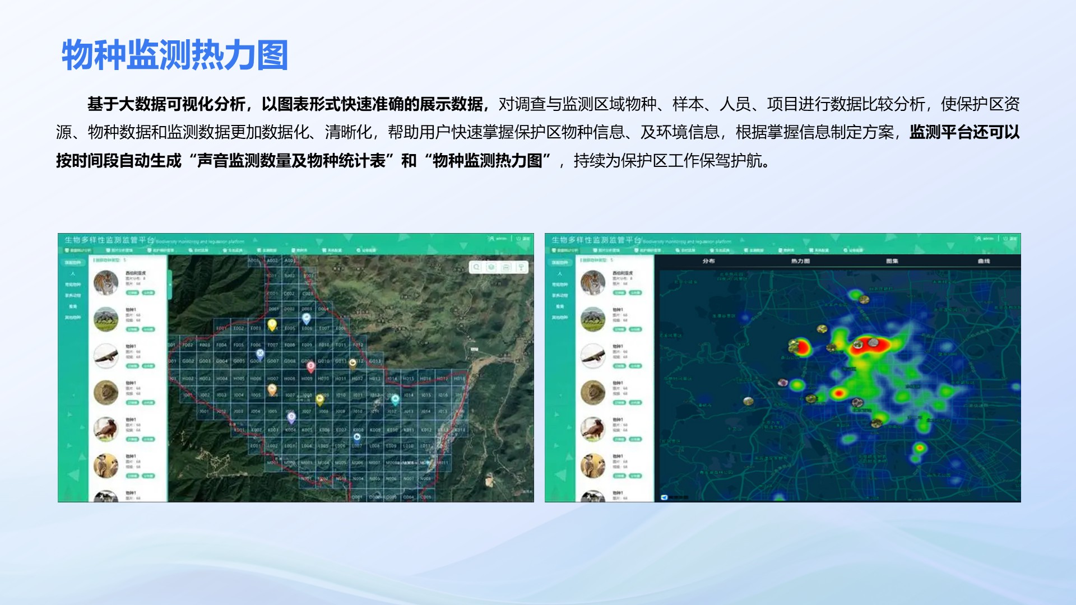The image size is (1076, 605).
Task: Click first green button under tiger in left screenshot
Action: [132, 292]
